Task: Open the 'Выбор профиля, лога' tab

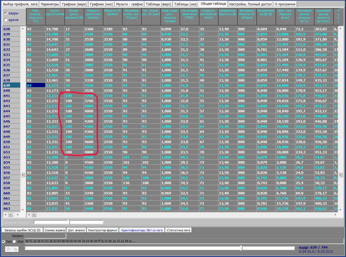Action: (20, 4)
